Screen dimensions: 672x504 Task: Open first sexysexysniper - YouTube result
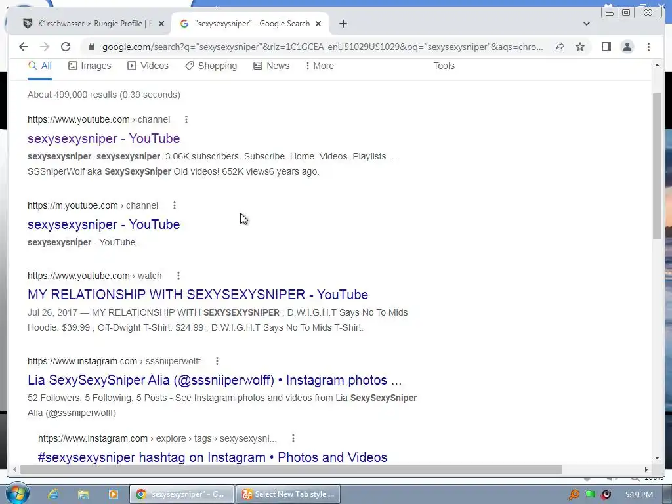(x=104, y=138)
